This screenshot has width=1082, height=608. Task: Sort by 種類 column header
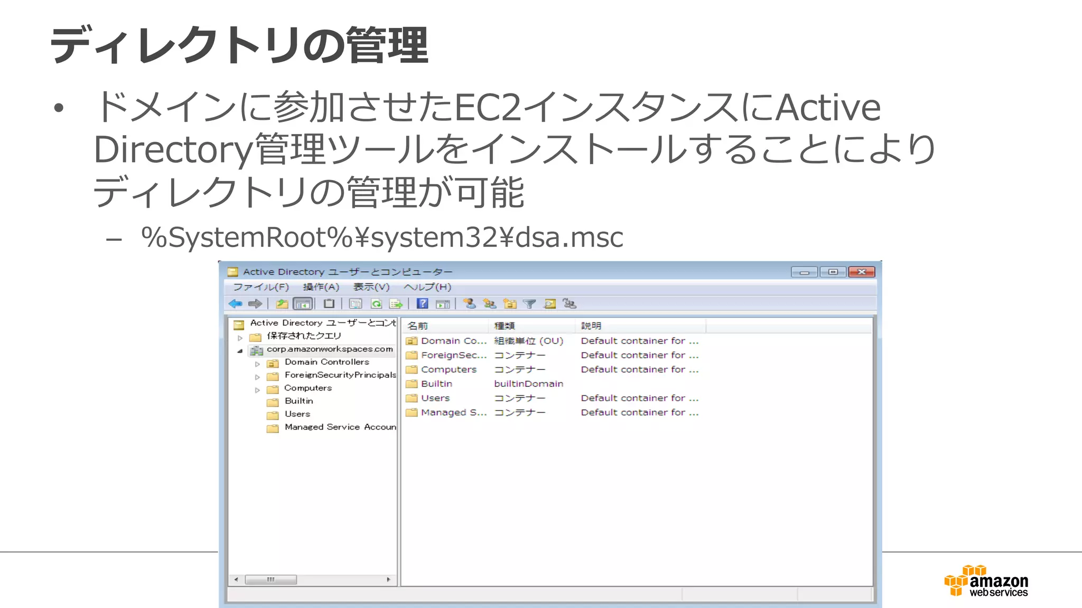531,326
